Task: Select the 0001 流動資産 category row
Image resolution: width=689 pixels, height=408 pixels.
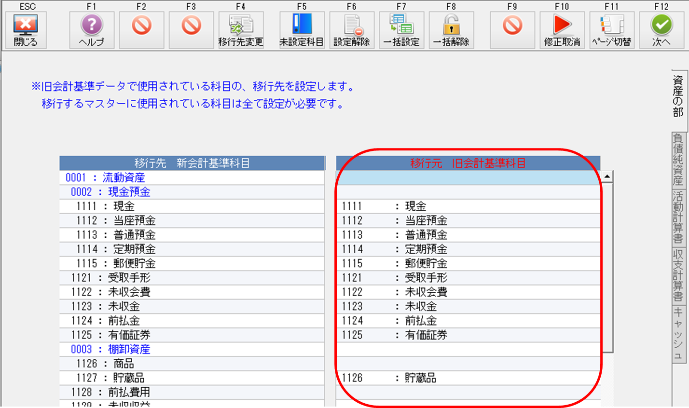Action: 192,177
